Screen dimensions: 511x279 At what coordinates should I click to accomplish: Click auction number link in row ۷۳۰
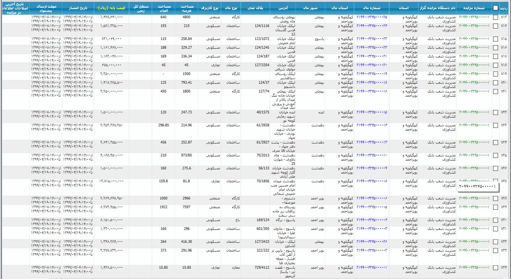474,220
